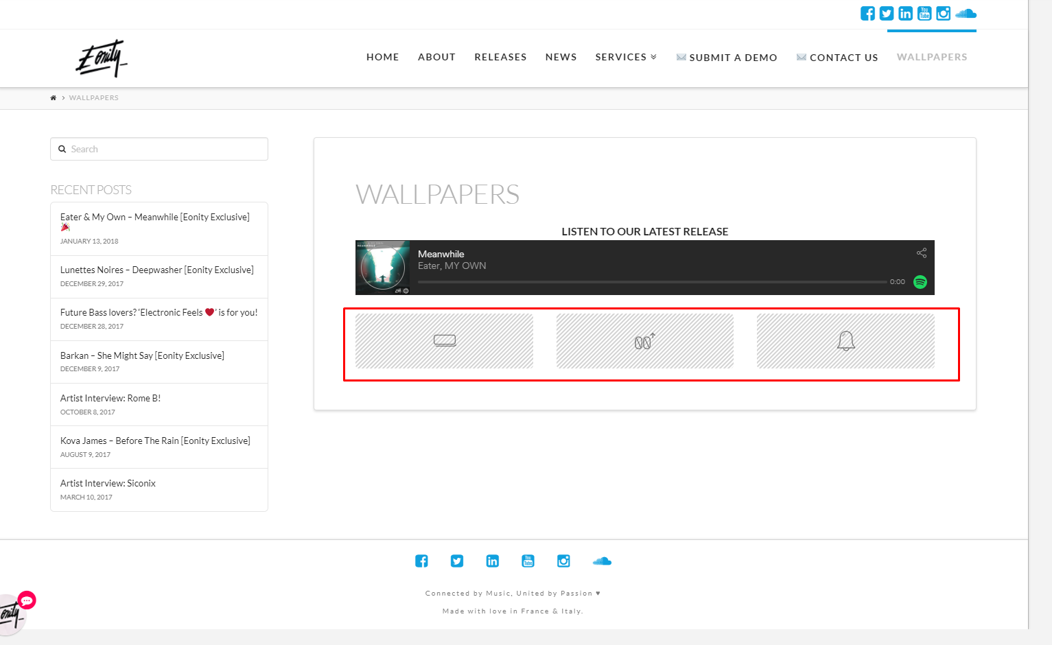Open the footer YouTube icon
The height and width of the screenshot is (645, 1052).
[528, 561]
